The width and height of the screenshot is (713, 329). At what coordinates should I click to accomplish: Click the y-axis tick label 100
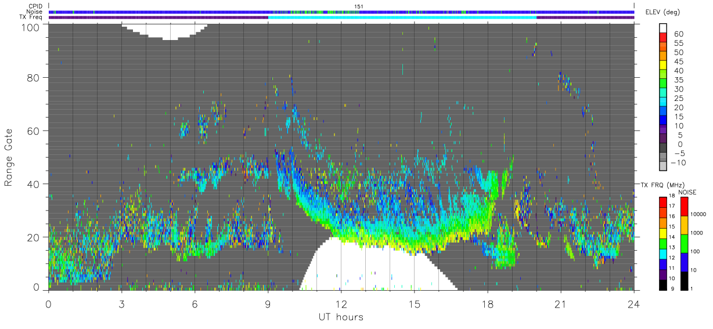pyautogui.click(x=31, y=27)
